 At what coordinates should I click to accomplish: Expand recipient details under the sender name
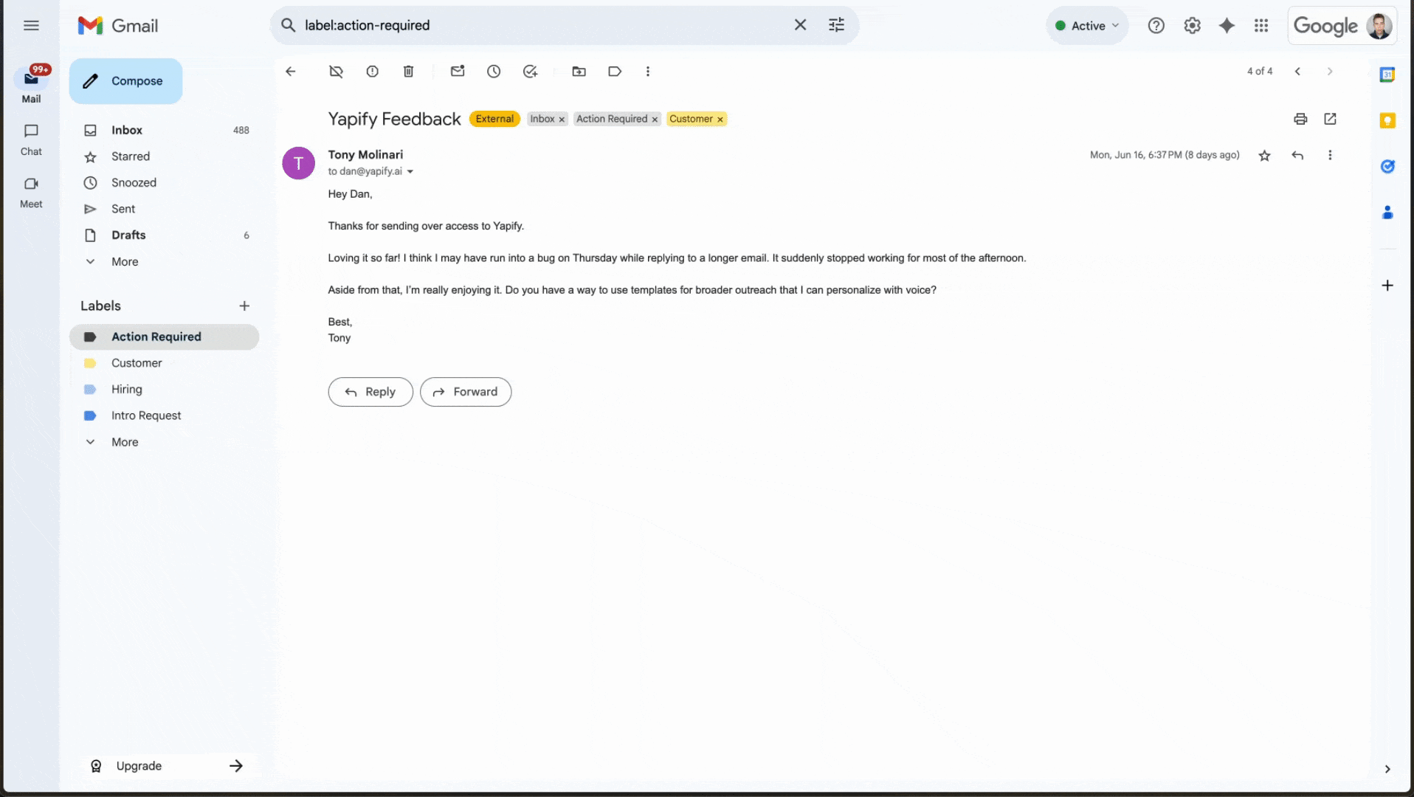pyautogui.click(x=411, y=171)
